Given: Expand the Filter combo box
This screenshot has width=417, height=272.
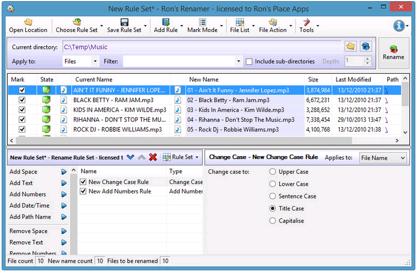Looking at the screenshot, I should (x=238, y=62).
